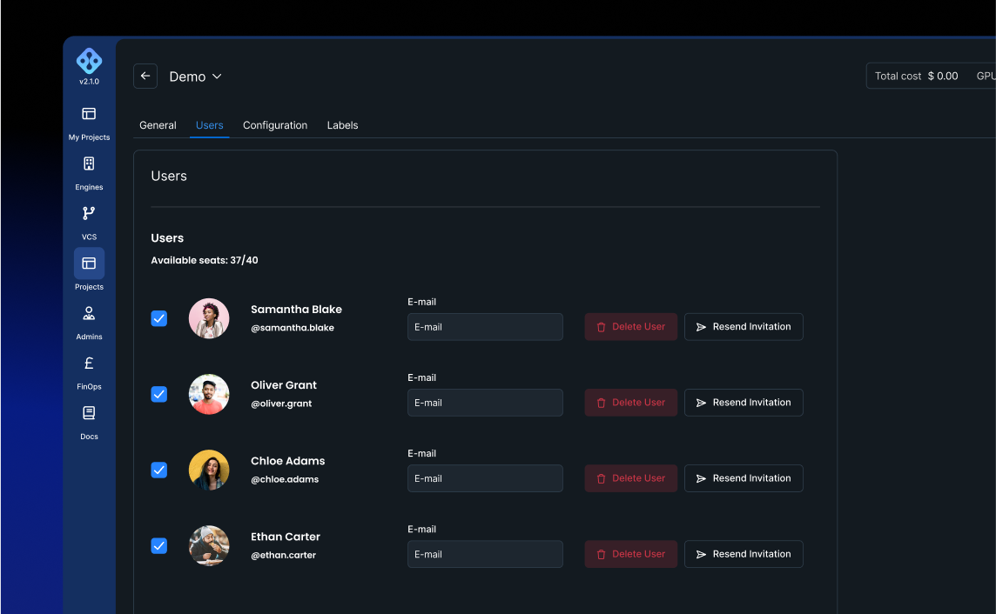Click send icon in Chloe Adams' row

click(701, 479)
